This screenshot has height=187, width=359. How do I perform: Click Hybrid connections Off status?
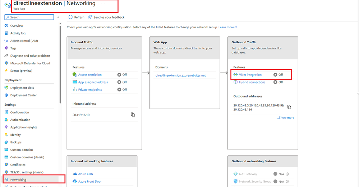click(278, 82)
